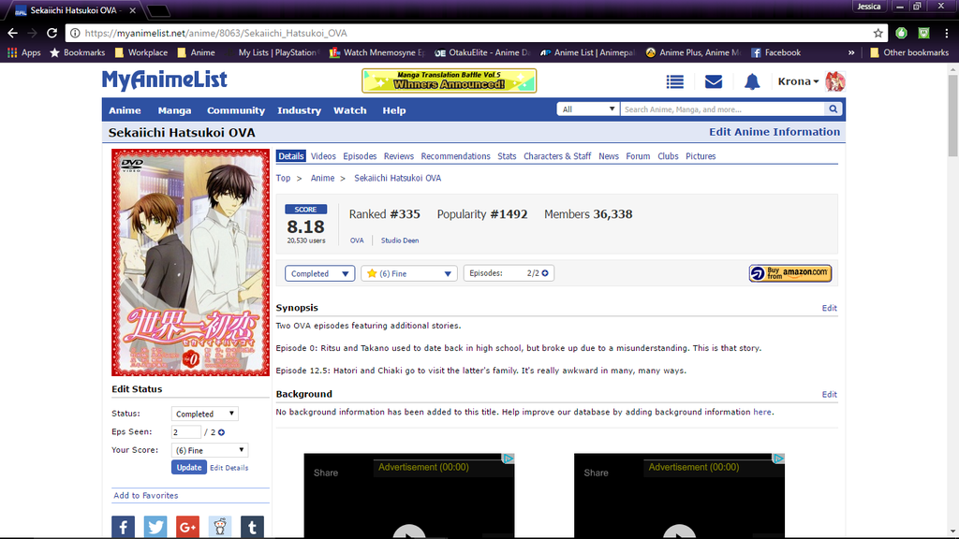The width and height of the screenshot is (959, 539).
Task: Switch to the Characters & Staff tab
Action: click(557, 156)
